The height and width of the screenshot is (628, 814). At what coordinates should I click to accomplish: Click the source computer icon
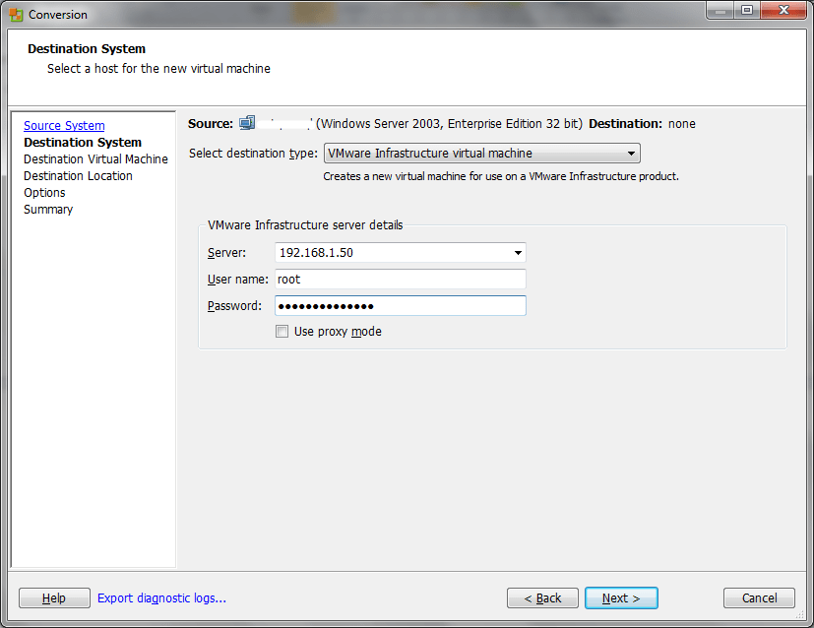point(247,123)
